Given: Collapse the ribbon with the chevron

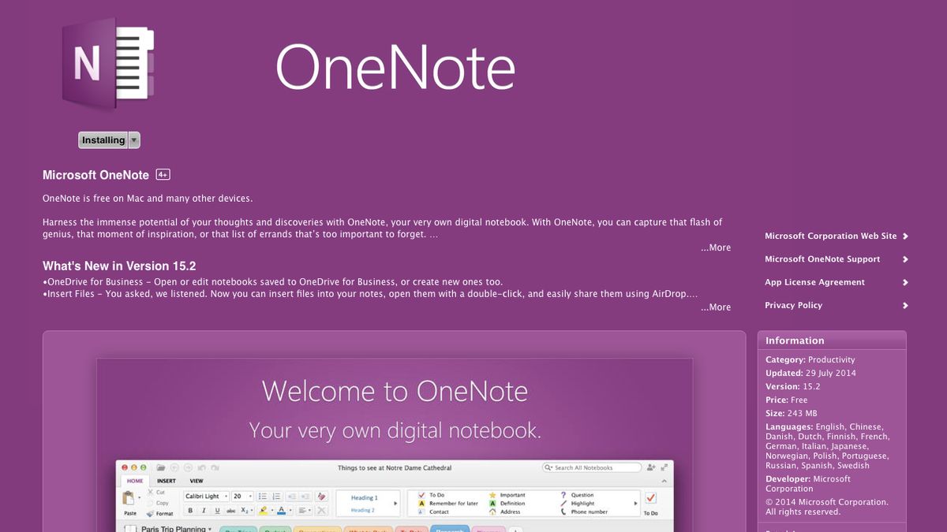Looking at the screenshot, I should (664, 481).
